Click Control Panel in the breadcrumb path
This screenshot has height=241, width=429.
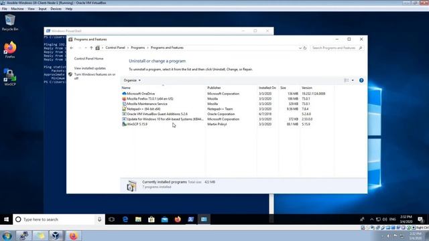click(x=115, y=48)
